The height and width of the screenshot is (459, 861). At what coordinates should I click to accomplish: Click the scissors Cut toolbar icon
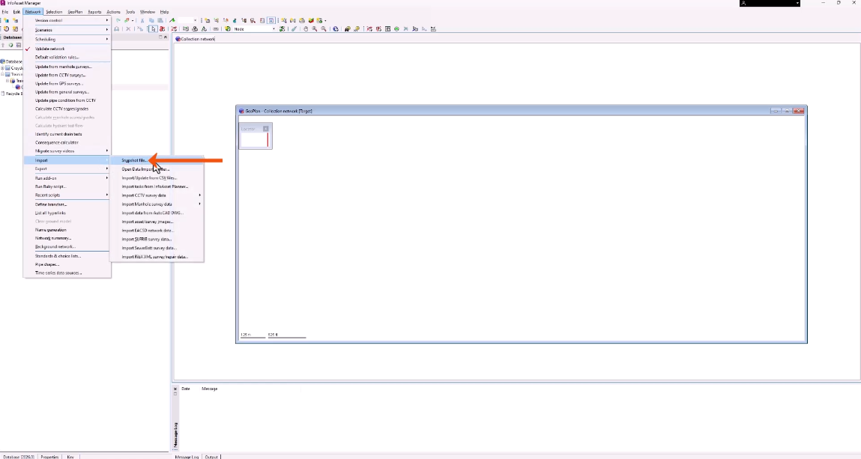(x=142, y=19)
